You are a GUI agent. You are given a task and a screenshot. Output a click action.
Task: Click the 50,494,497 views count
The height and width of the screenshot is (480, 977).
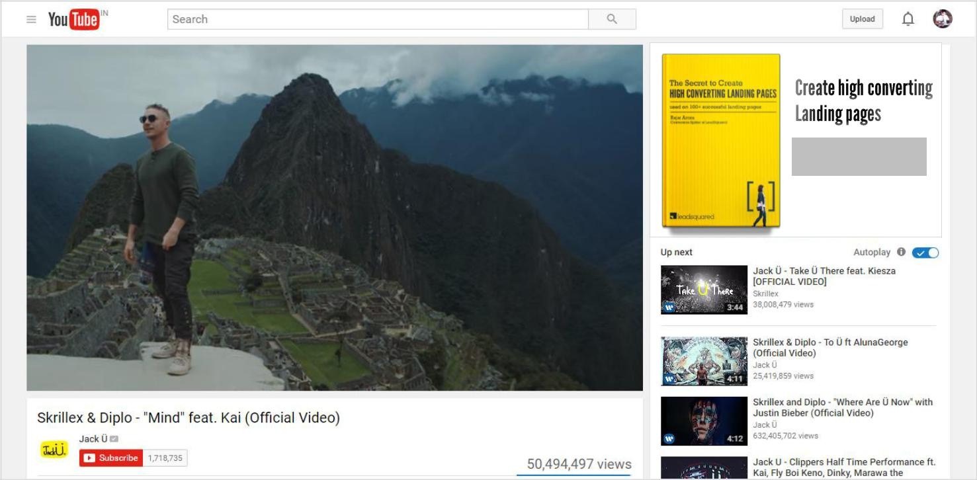tap(579, 464)
